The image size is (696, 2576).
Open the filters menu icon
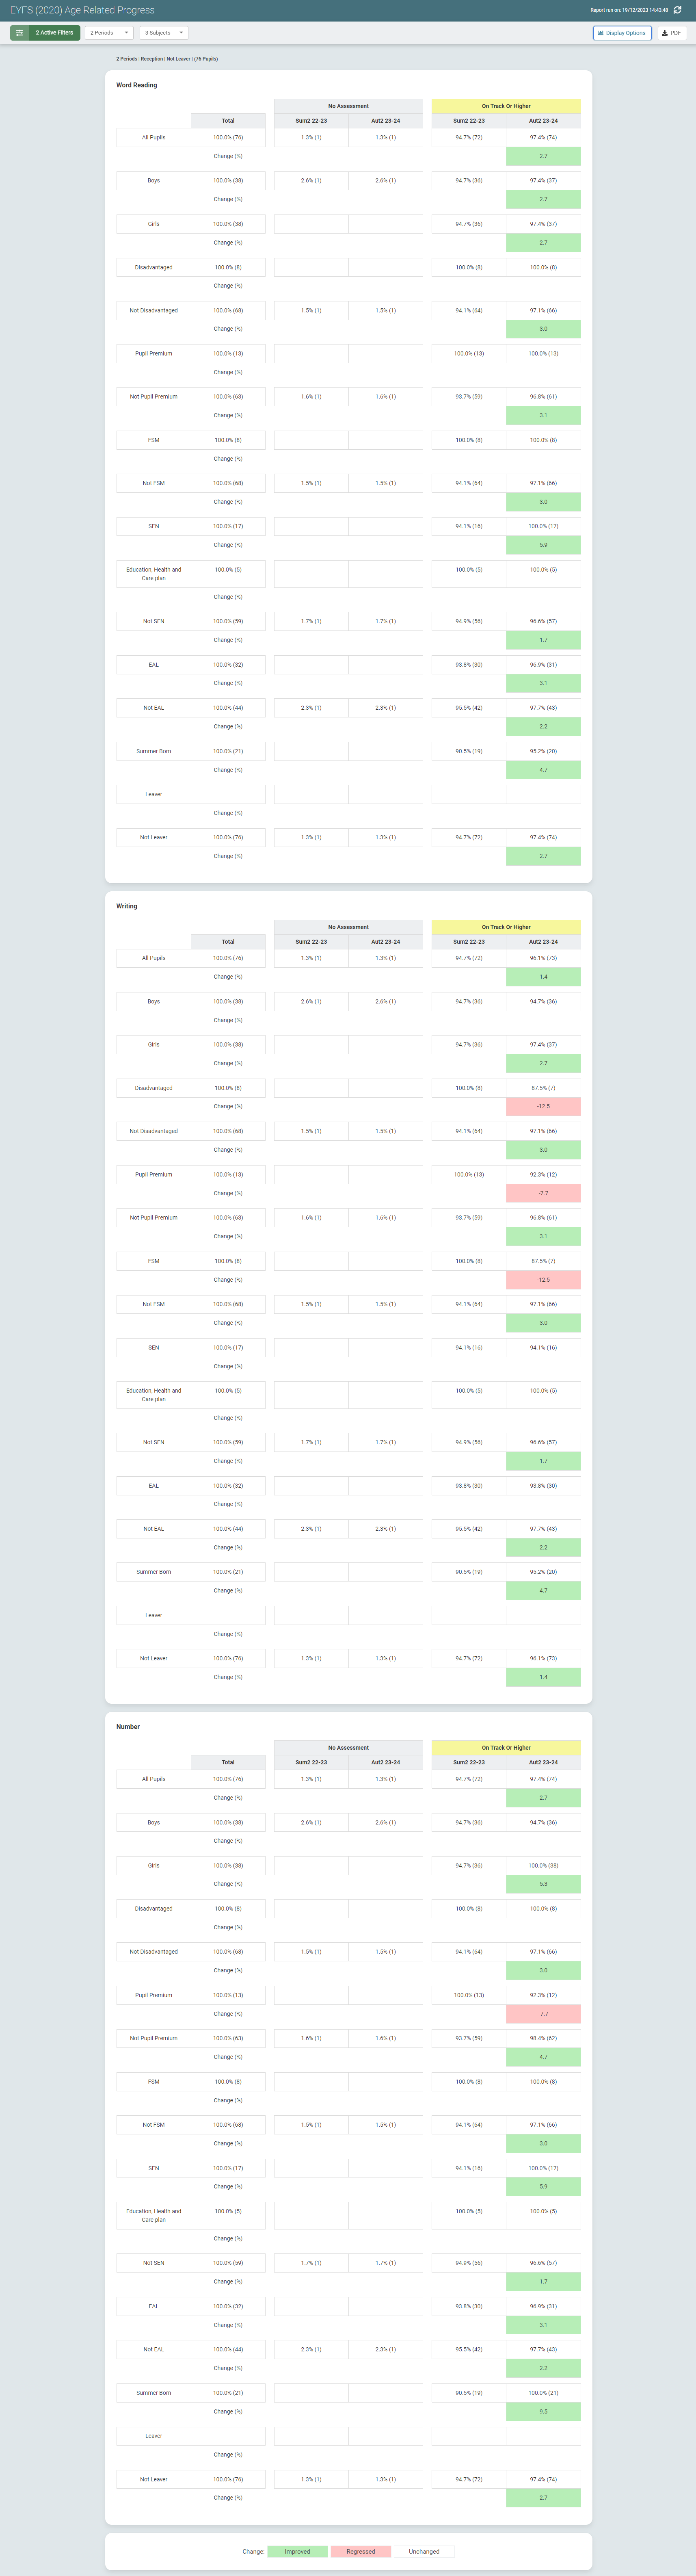19,33
